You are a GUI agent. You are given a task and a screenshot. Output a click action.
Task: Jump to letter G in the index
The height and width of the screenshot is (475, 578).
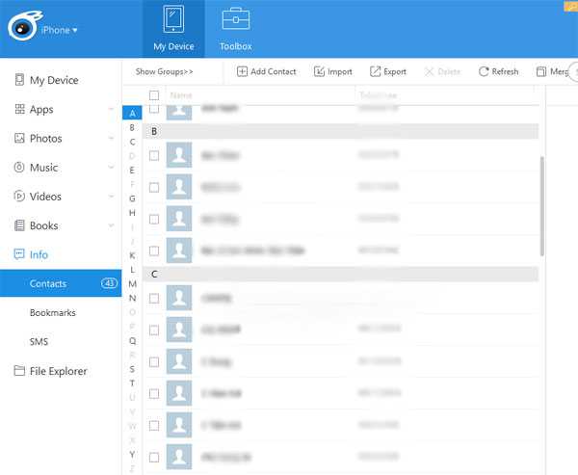[x=132, y=198]
